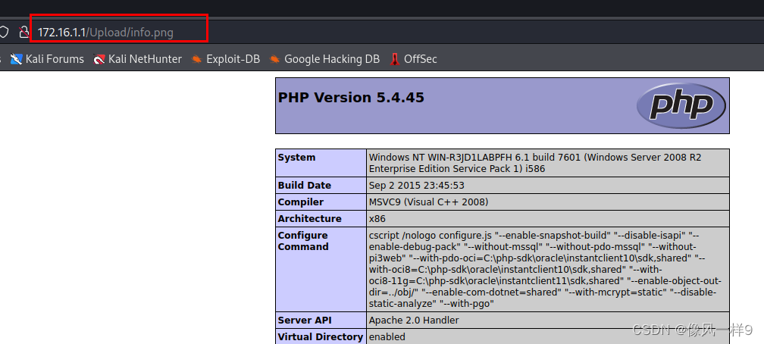Click the Sep 2 2015 23:45:53 value
The image size is (764, 344).
(x=417, y=185)
